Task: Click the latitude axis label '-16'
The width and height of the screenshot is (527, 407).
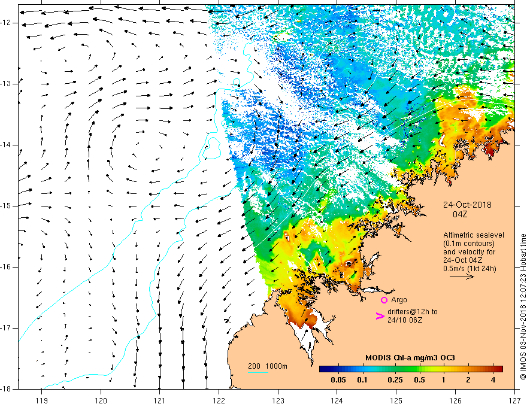Action: tap(7, 267)
